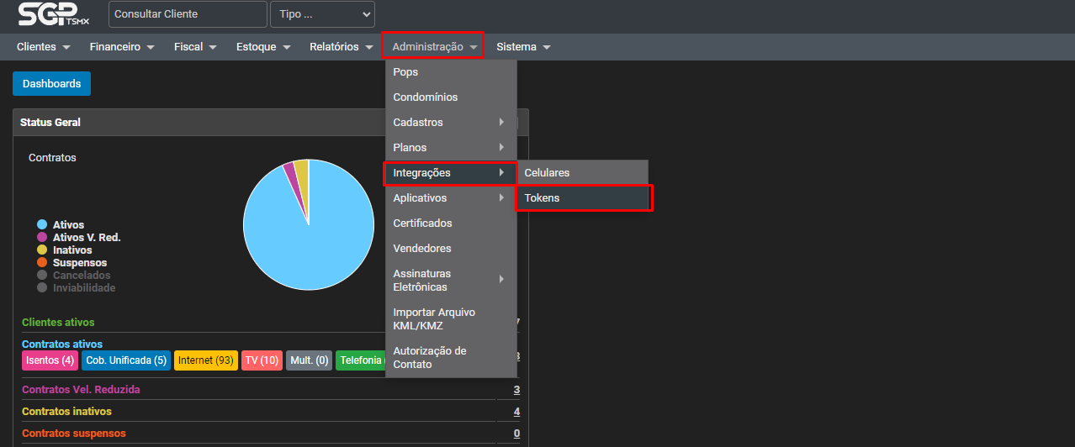Open the Tipo dropdown selector
The image size is (1075, 447).
(322, 14)
